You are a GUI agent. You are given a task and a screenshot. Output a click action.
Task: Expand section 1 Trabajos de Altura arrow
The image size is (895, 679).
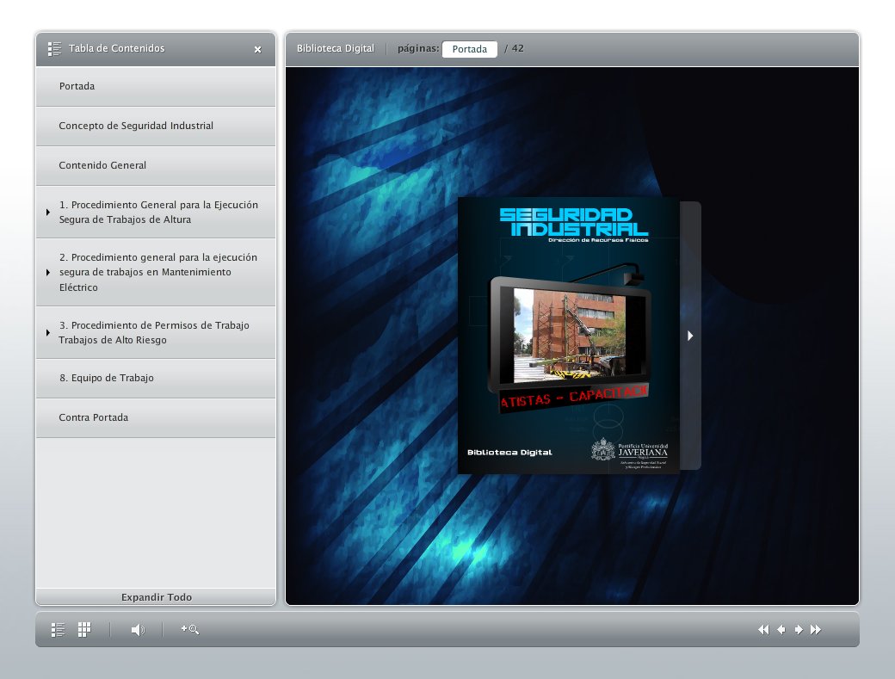point(48,213)
